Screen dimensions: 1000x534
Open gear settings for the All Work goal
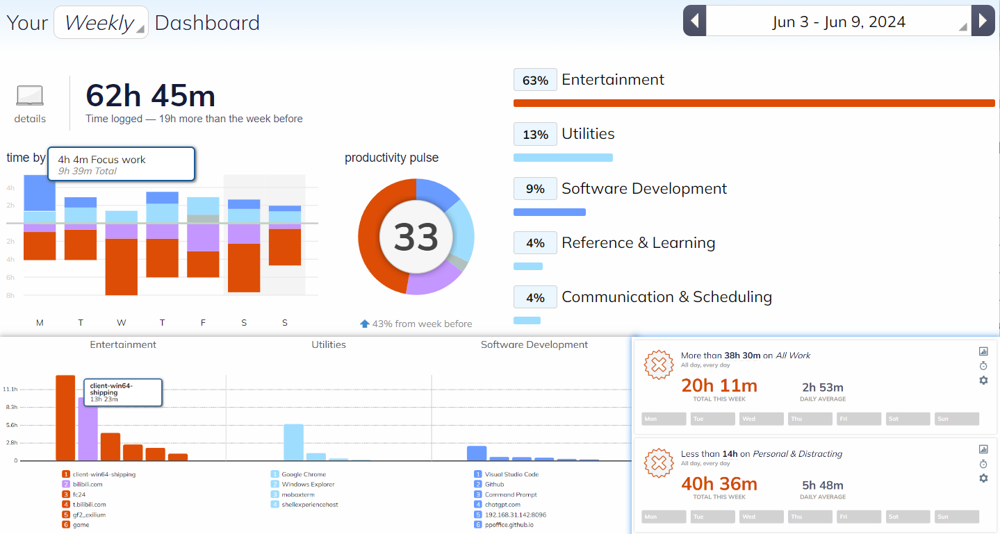click(x=983, y=381)
